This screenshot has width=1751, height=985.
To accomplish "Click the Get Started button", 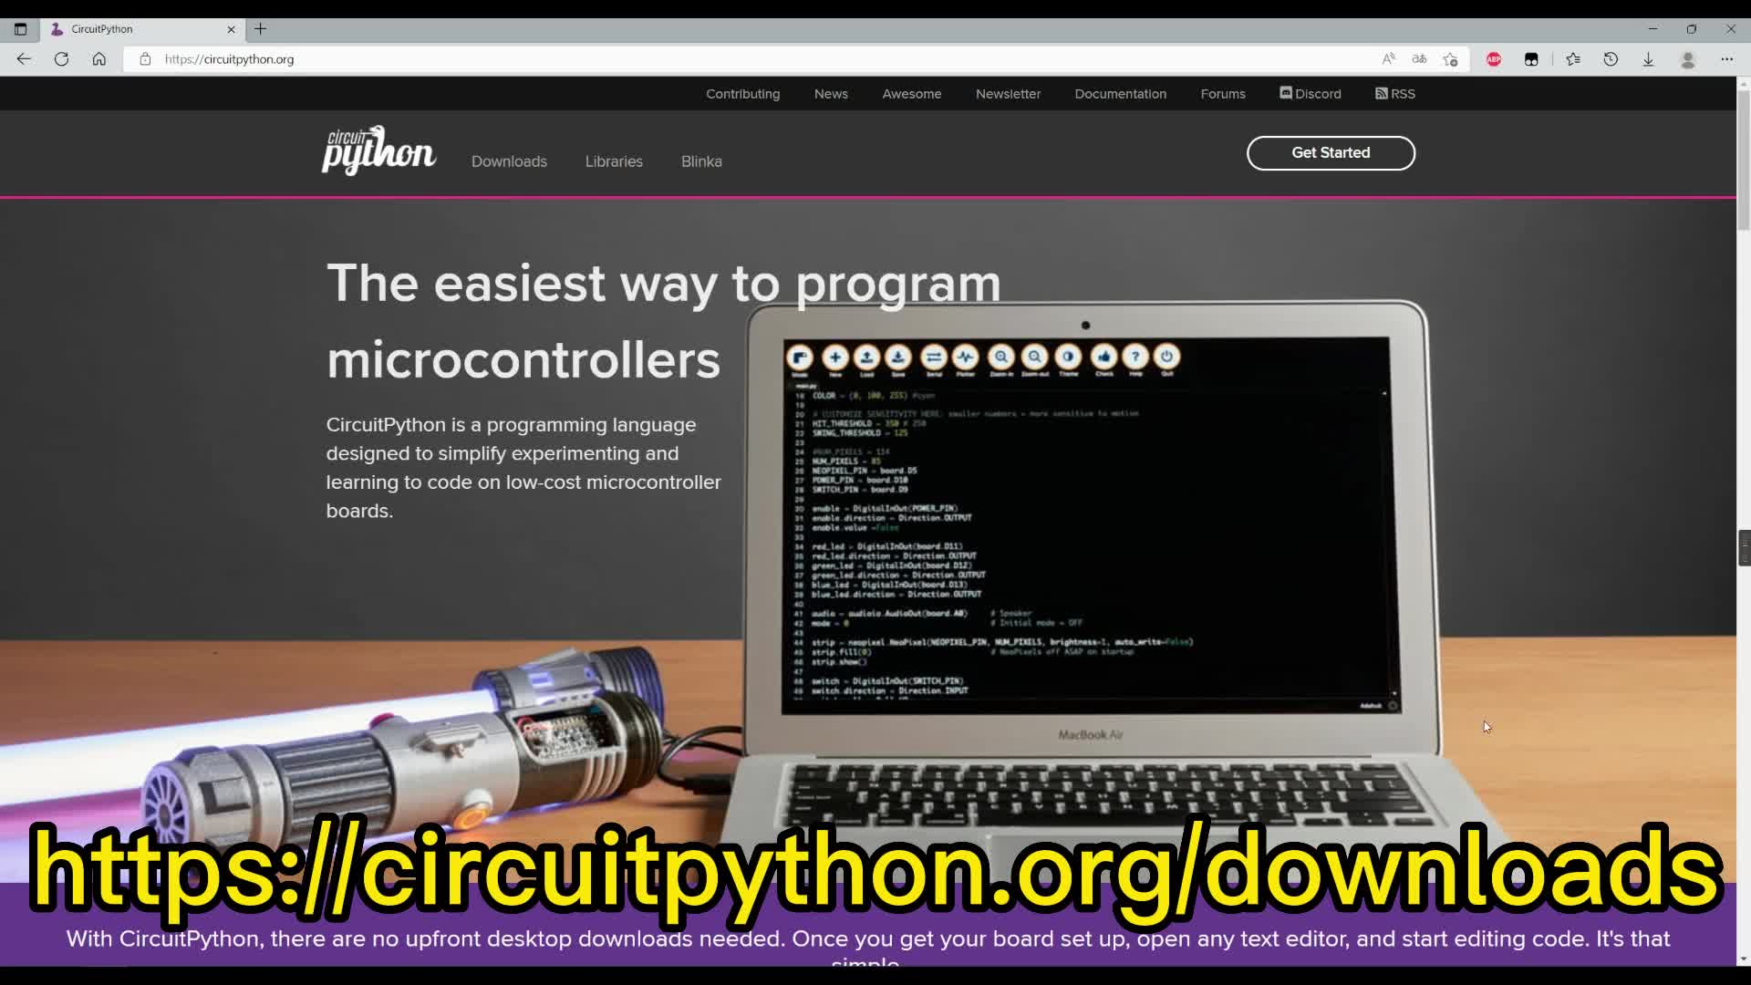I will 1330,152.
